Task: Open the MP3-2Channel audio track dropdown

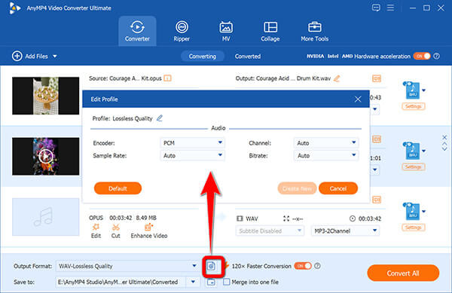Action: [x=345, y=230]
